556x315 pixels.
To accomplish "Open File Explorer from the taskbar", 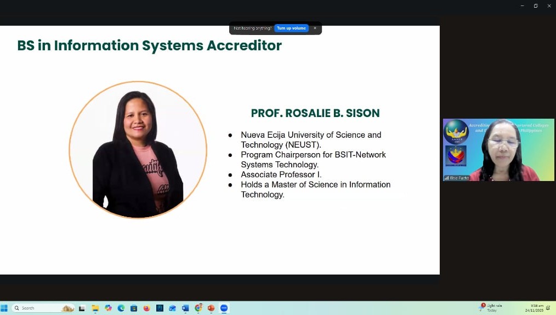I will point(95,308).
